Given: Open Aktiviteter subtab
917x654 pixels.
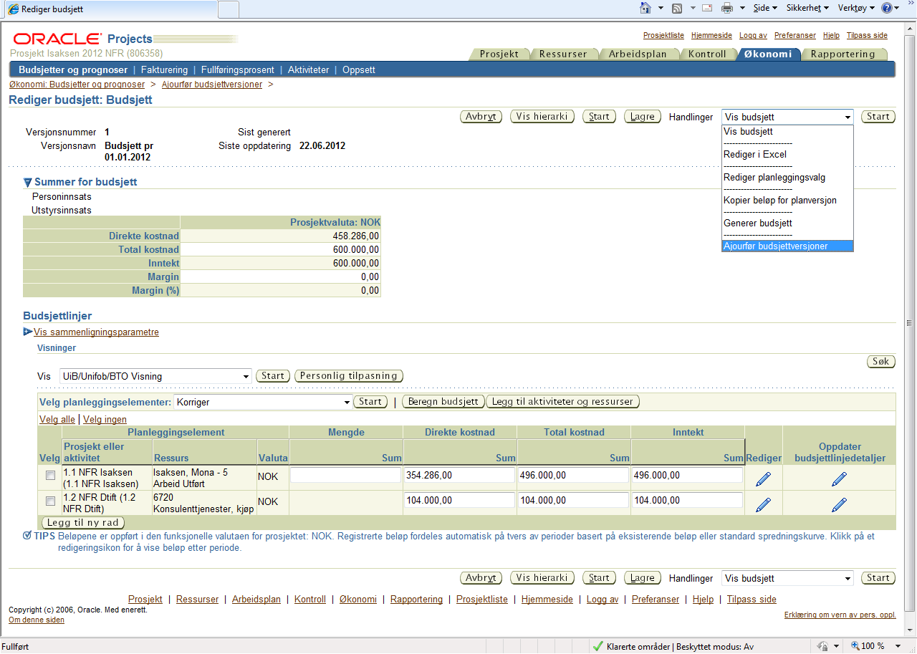Looking at the screenshot, I should [309, 70].
